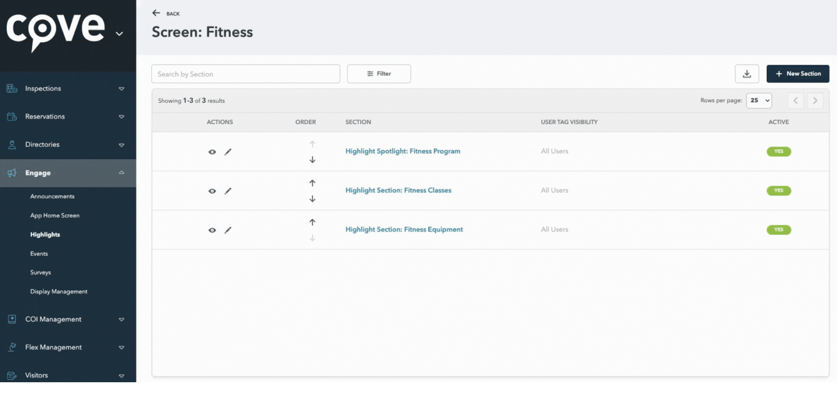Open Highlight Section: Fitness Classes link
Image resolution: width=837 pixels, height=418 pixels.
[399, 190]
